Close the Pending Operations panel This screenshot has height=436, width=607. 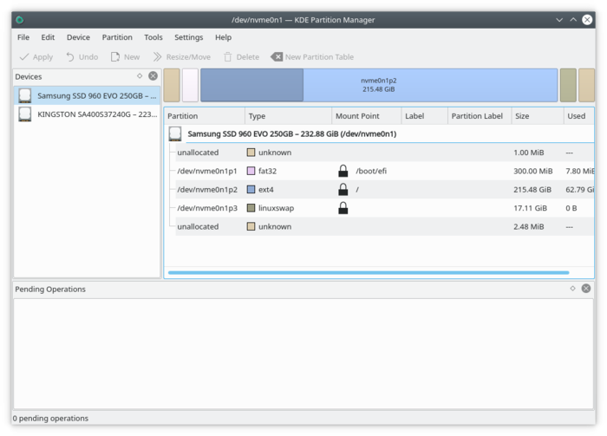pyautogui.click(x=586, y=289)
